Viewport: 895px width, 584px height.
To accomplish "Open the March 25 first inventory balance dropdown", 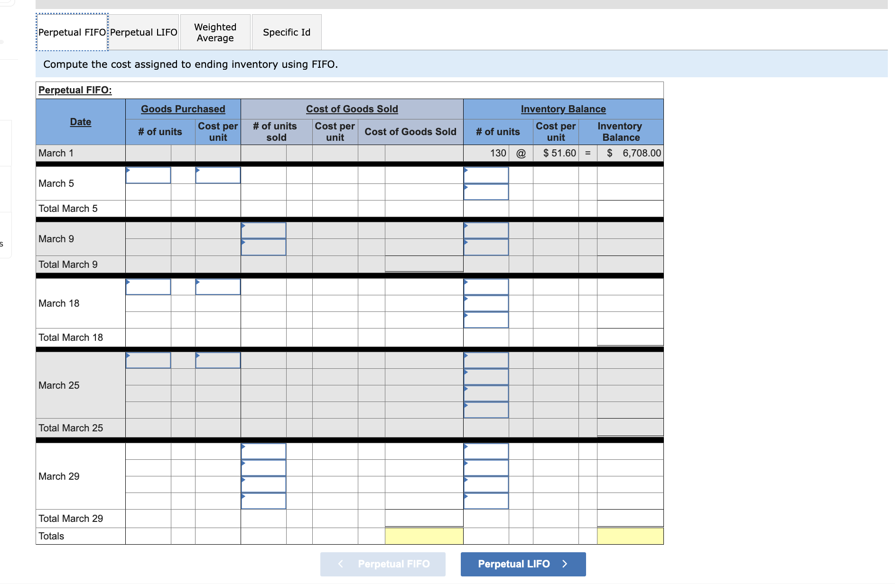I will click(x=485, y=360).
